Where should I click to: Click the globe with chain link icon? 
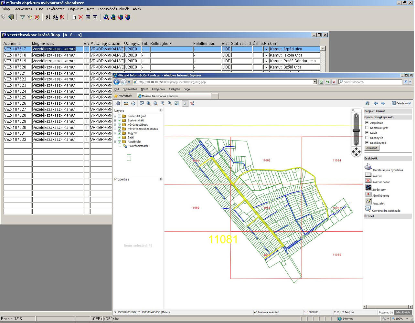(113, 17)
